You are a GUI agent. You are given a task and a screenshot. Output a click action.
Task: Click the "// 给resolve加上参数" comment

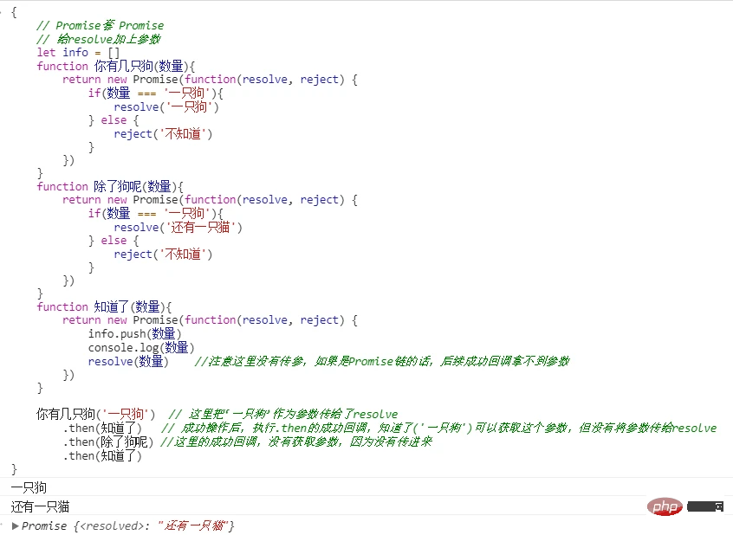[x=99, y=39]
